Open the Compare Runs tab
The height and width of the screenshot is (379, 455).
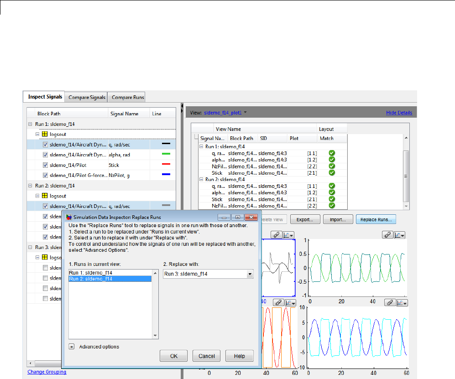pos(128,97)
